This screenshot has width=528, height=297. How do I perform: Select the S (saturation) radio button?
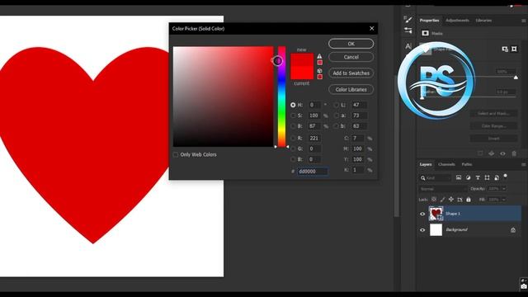pyautogui.click(x=293, y=115)
